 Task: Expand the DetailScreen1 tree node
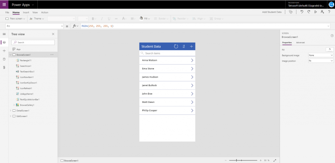[10, 110]
